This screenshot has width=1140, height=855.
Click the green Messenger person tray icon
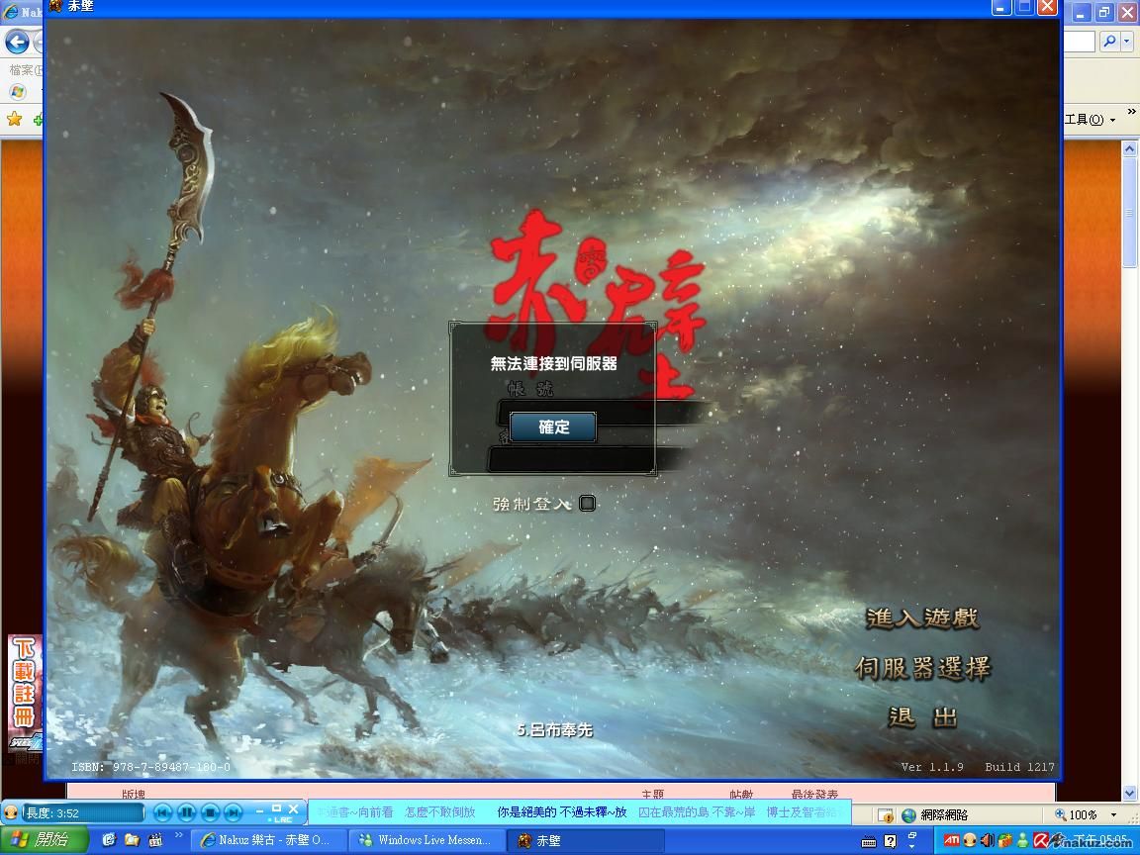point(1023,841)
